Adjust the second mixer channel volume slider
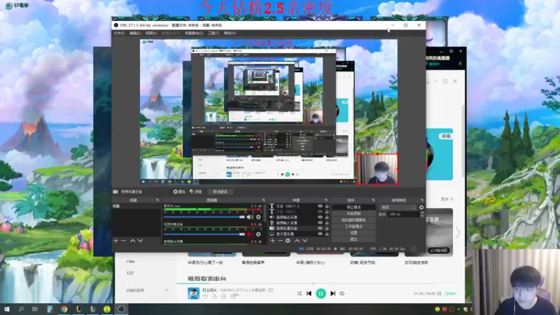560x315 pixels. [204, 234]
